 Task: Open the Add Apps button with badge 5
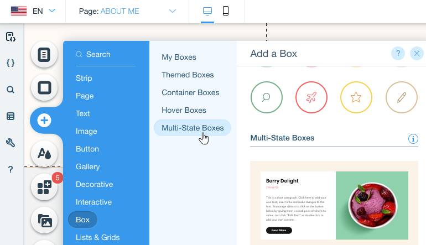click(44, 187)
